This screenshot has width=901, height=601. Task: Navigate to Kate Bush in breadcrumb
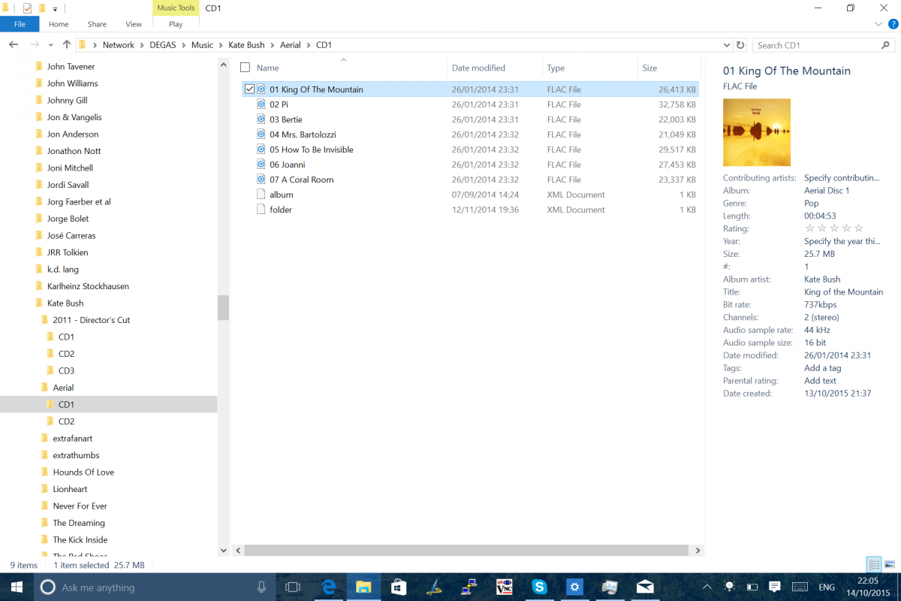tap(246, 45)
